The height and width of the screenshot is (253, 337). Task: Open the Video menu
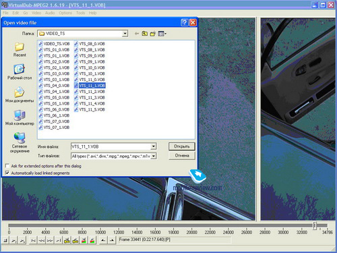[36, 13]
